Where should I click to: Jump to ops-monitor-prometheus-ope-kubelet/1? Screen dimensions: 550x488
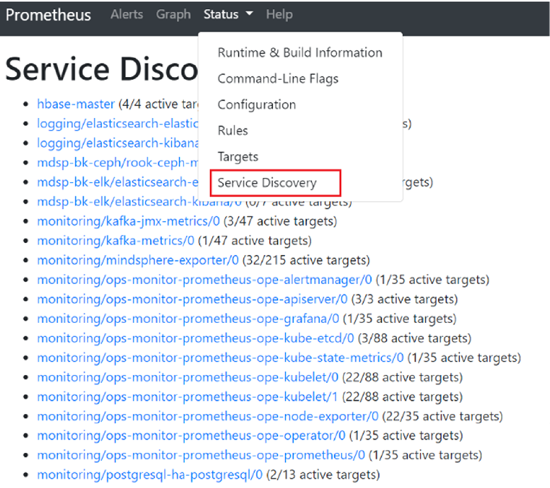coord(188,397)
